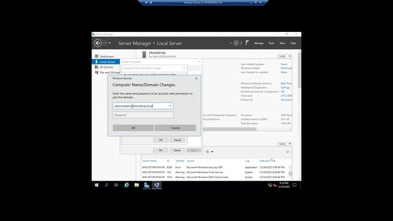Clear the username field with its X

170,106
